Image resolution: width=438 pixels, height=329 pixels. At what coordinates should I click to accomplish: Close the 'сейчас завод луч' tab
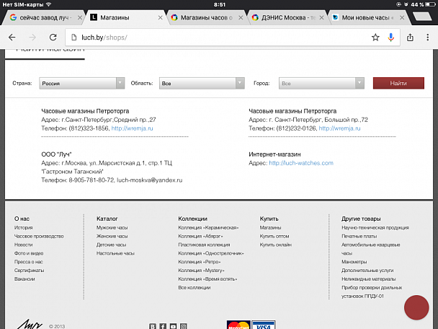point(80,17)
